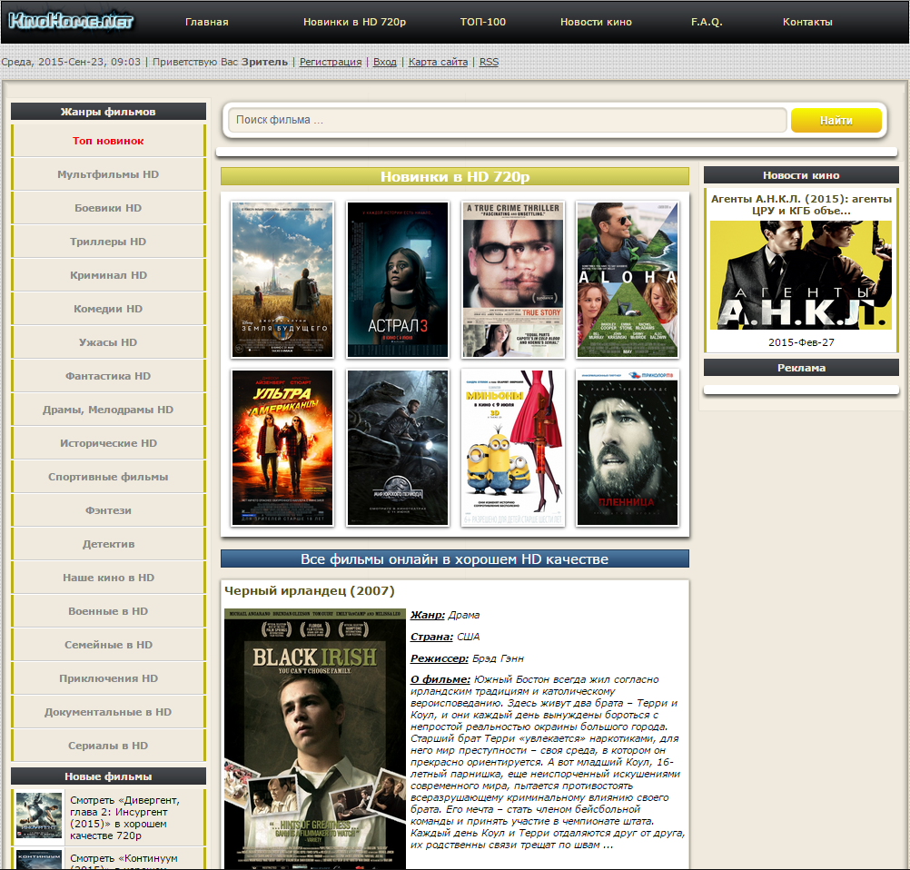Focus the Поиск фильма search field
Viewport: 910px width, 870px height.
coord(508,120)
